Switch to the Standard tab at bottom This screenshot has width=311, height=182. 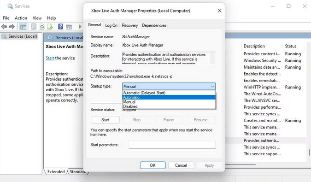(78, 172)
